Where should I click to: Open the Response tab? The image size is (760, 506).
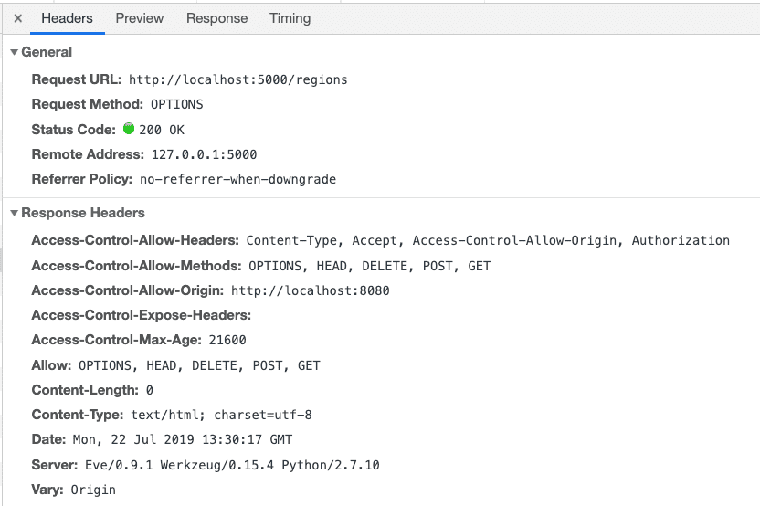tap(216, 18)
